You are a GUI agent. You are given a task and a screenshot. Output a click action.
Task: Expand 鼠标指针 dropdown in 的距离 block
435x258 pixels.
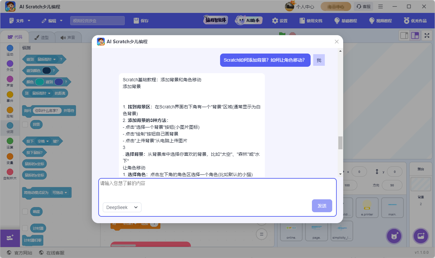click(x=41, y=93)
